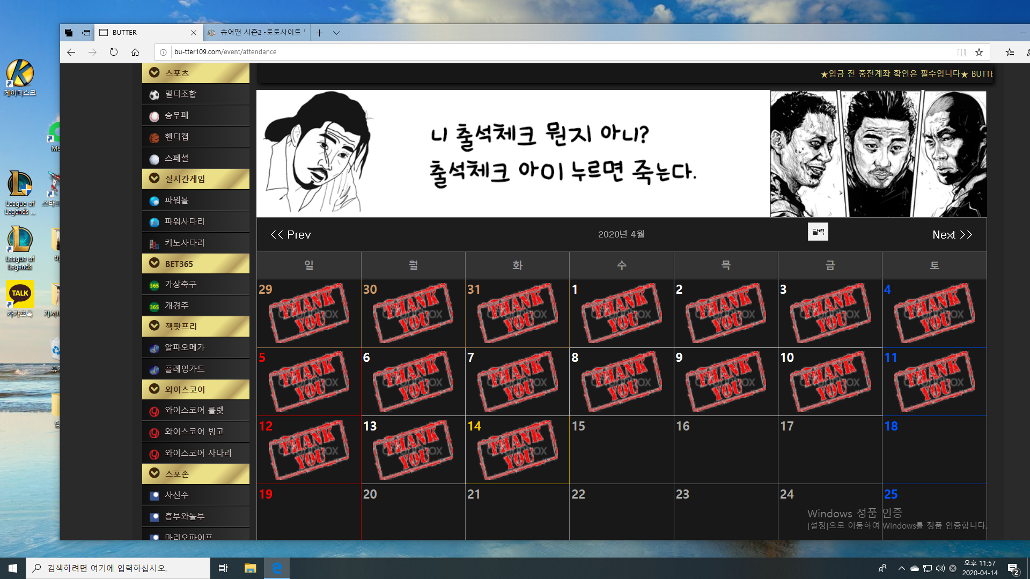The width and height of the screenshot is (1030, 579).
Task: Open File Explorer from the taskbar
Action: pos(250,568)
